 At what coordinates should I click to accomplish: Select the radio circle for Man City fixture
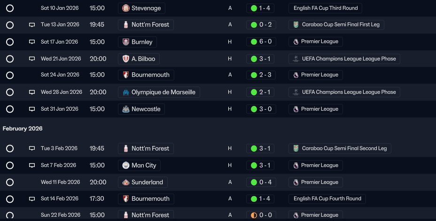pos(10,166)
